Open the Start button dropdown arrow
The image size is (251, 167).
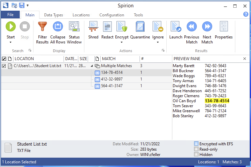point(11,42)
